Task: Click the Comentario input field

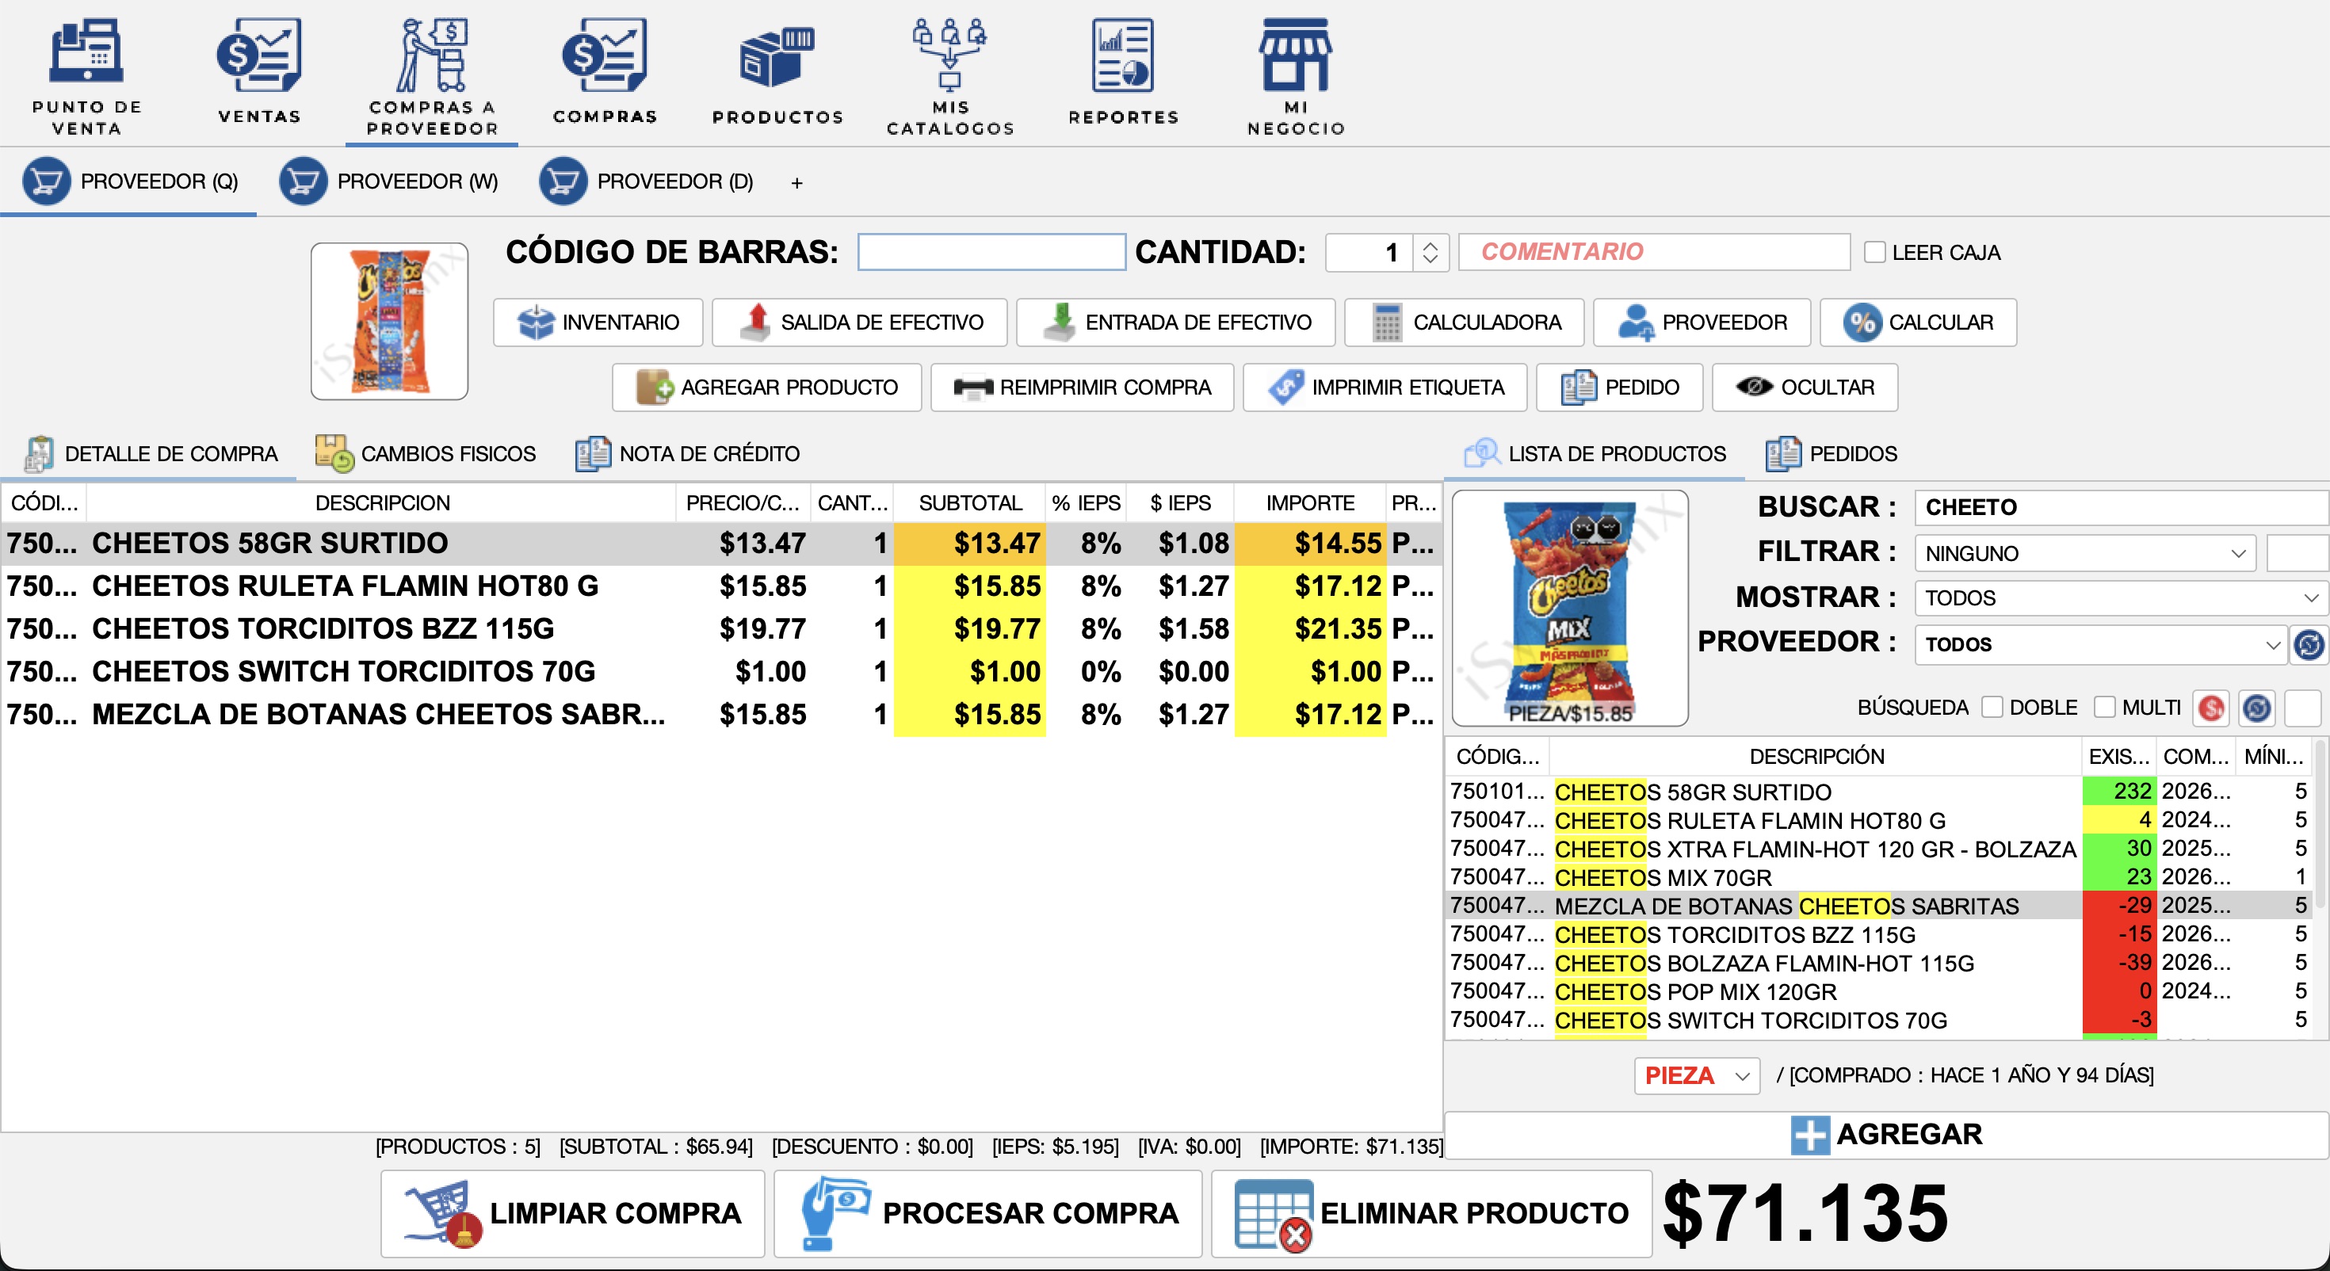Action: 1653,253
